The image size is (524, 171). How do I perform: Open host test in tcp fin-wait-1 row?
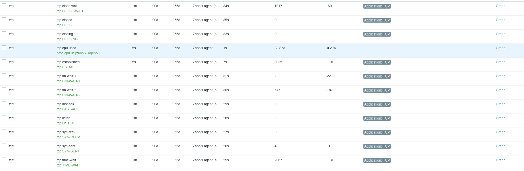click(11, 76)
